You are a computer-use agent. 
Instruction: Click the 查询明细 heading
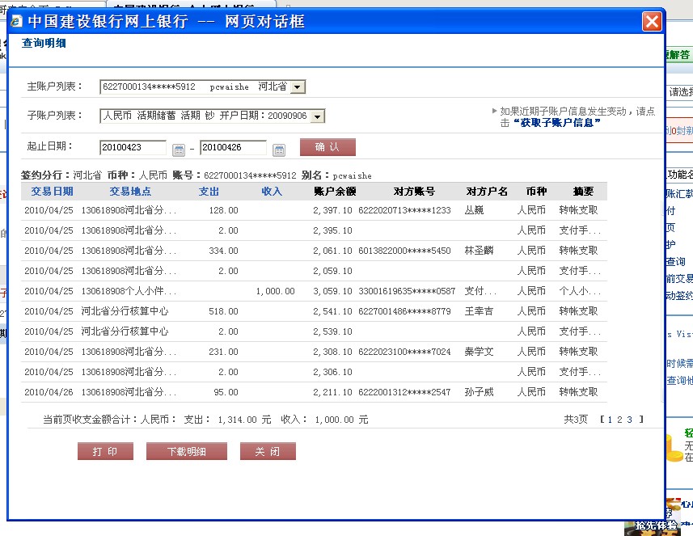44,44
